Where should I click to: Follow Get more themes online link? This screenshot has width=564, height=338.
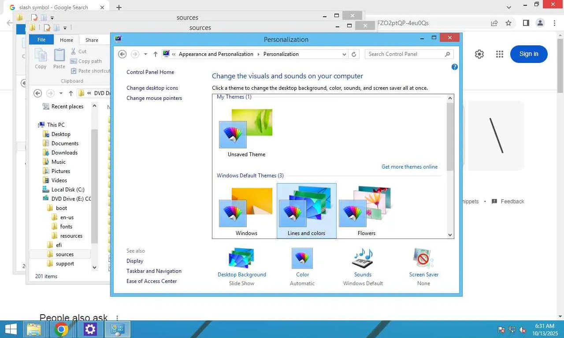point(410,167)
